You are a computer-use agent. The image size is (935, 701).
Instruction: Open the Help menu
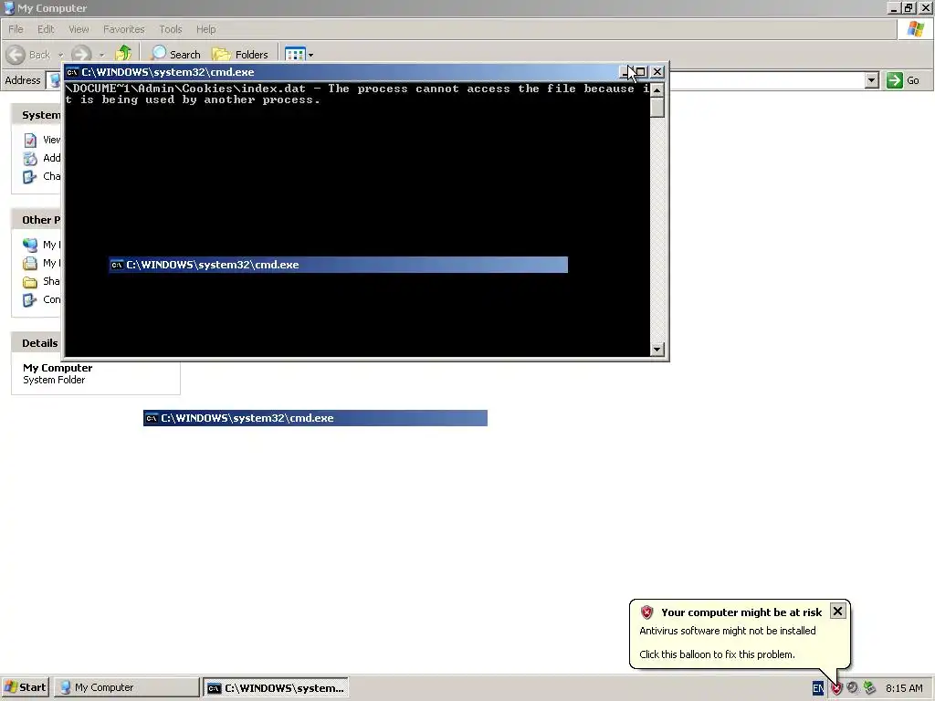coord(205,29)
